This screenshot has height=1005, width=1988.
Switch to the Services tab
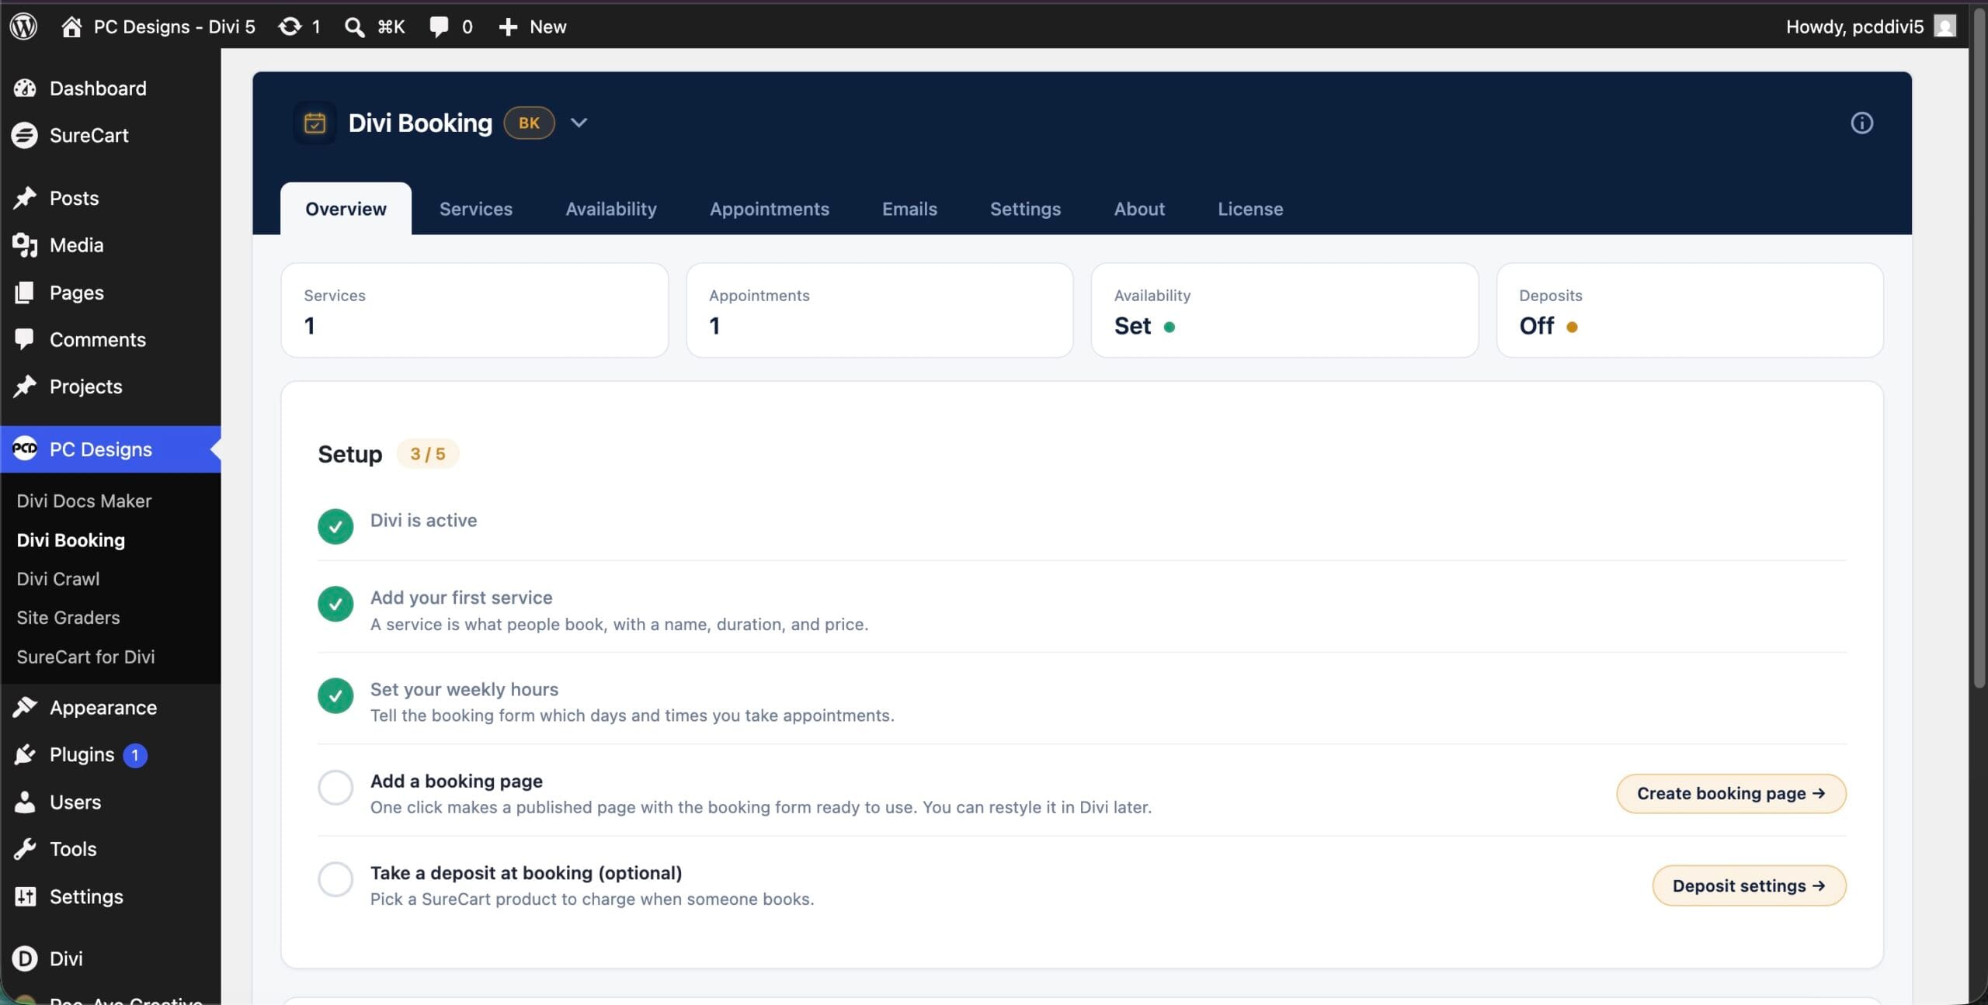pyautogui.click(x=476, y=209)
